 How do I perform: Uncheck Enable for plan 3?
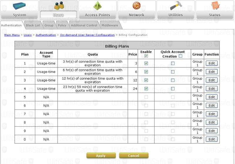146,80
